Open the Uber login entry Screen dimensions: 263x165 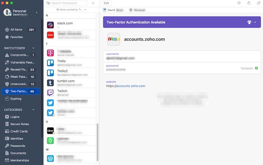[x=71, y=130]
